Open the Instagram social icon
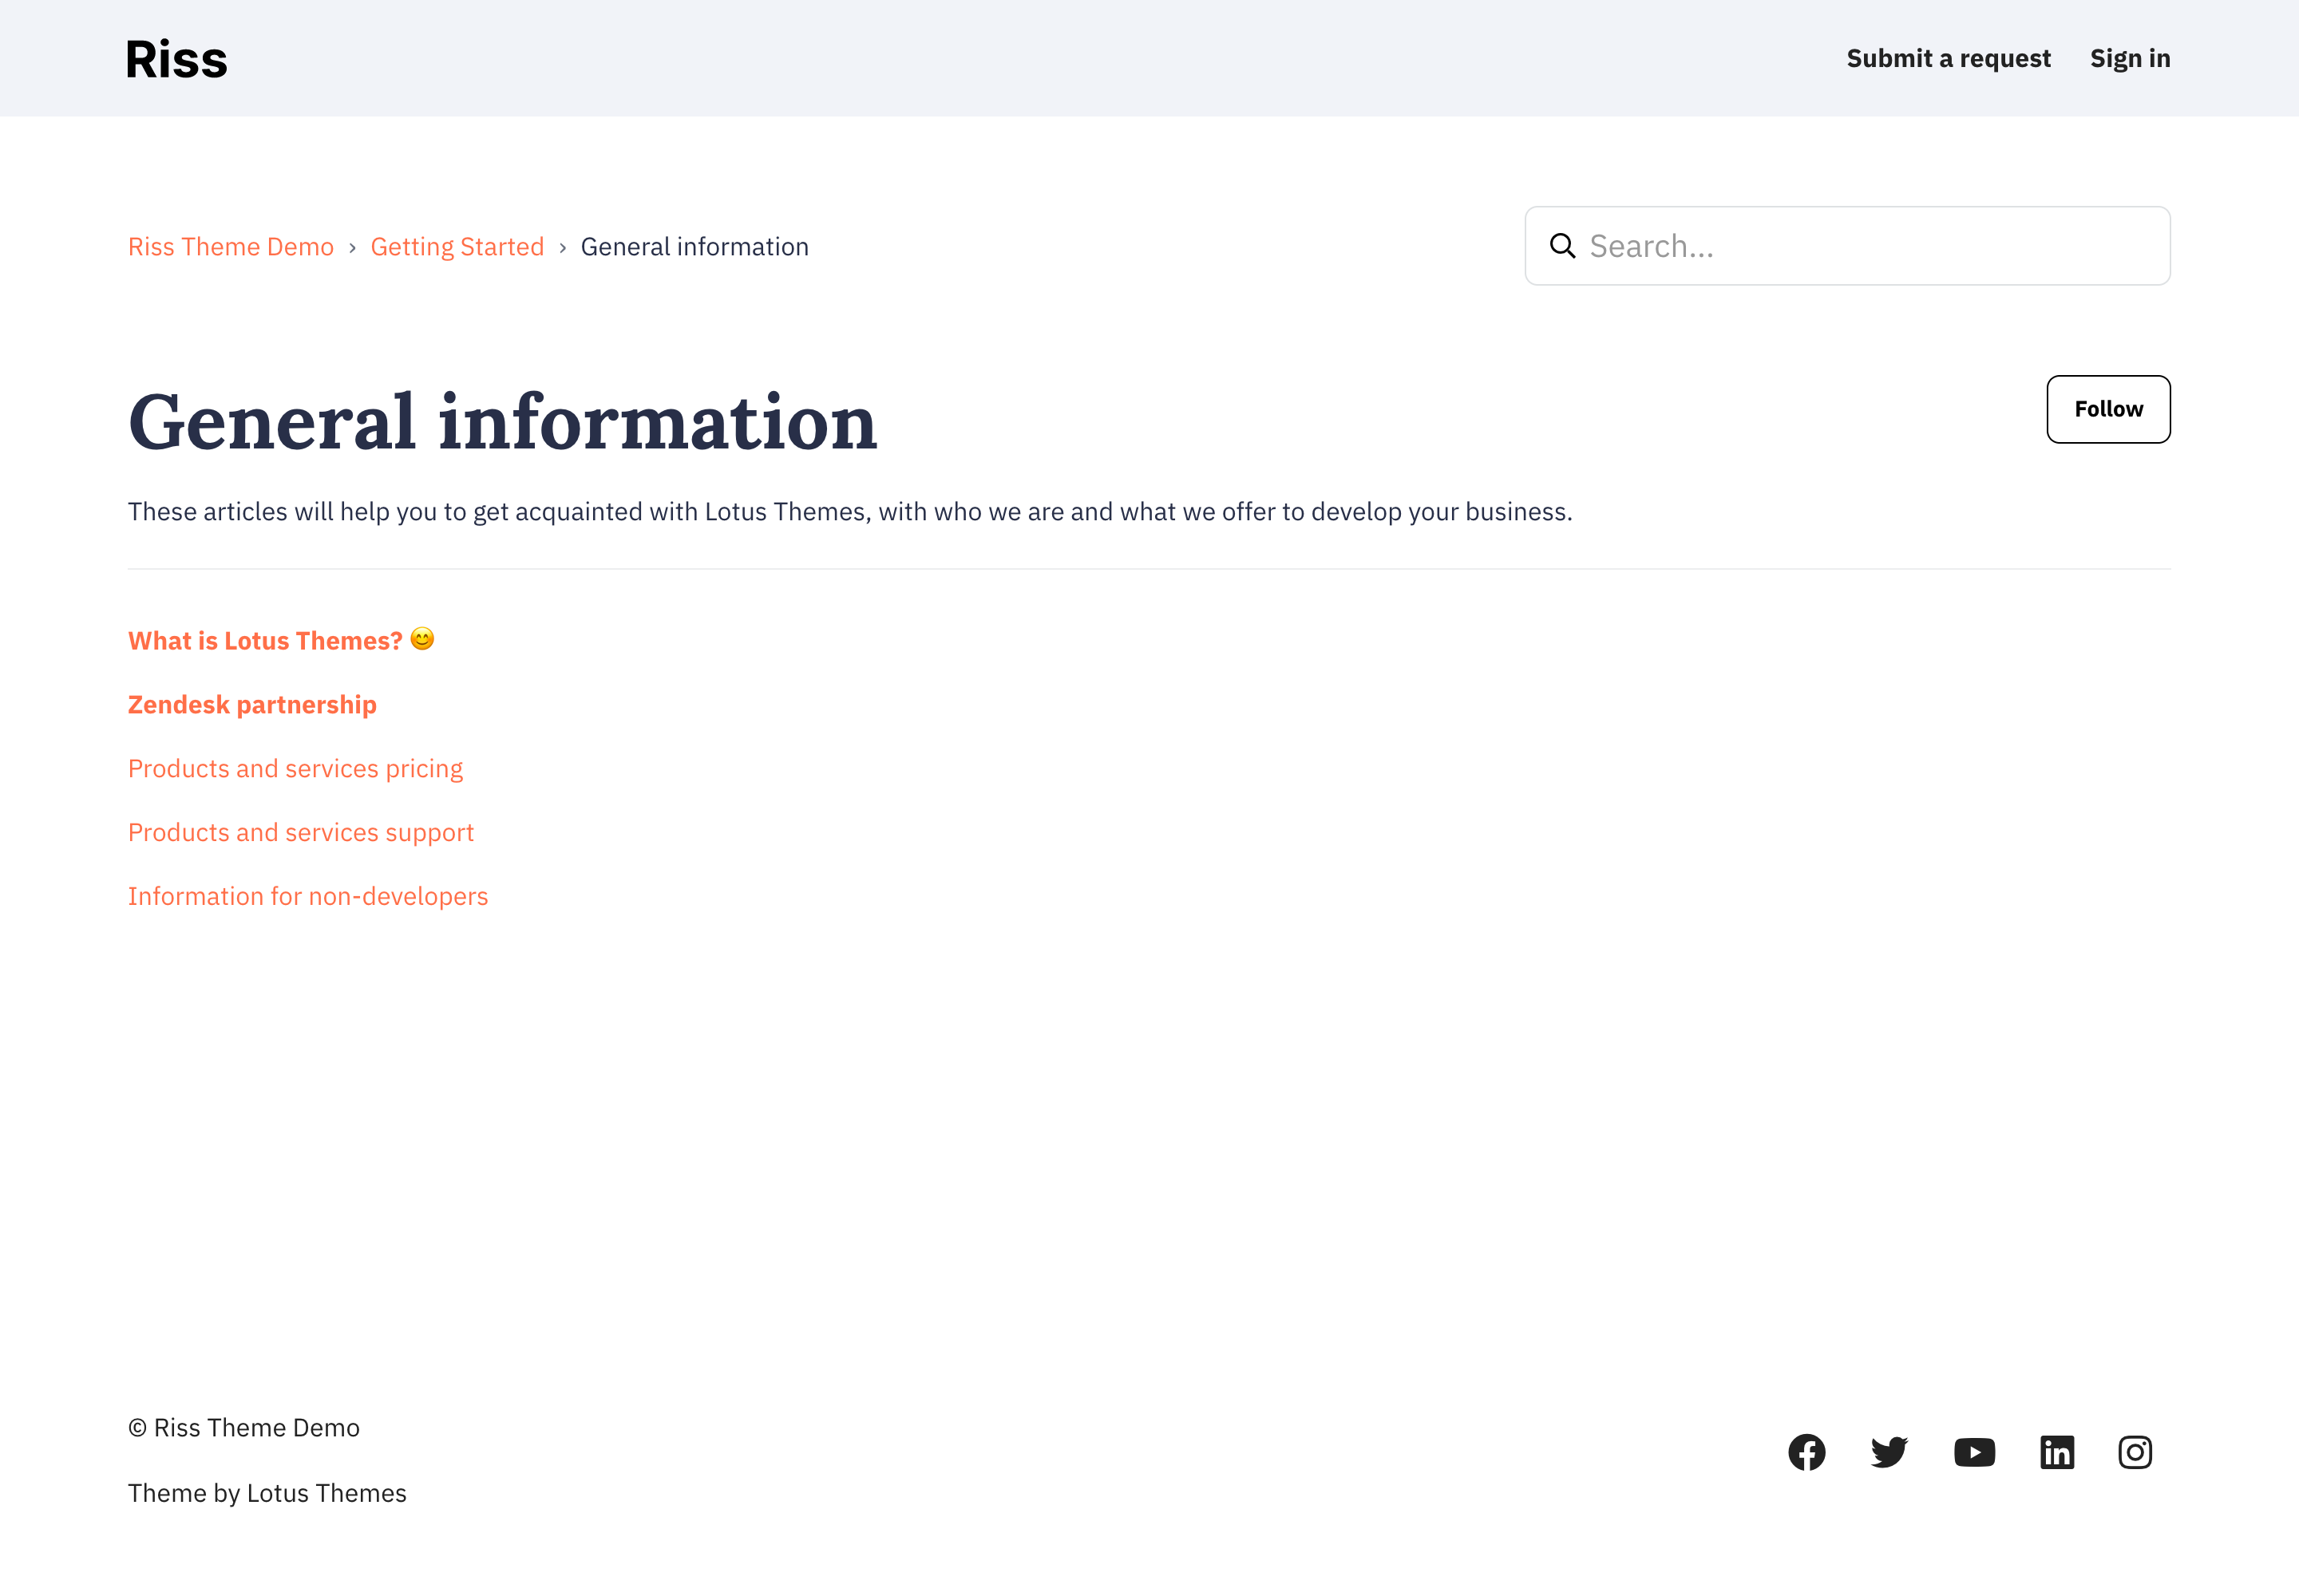The image size is (2299, 1596). point(2135,1452)
